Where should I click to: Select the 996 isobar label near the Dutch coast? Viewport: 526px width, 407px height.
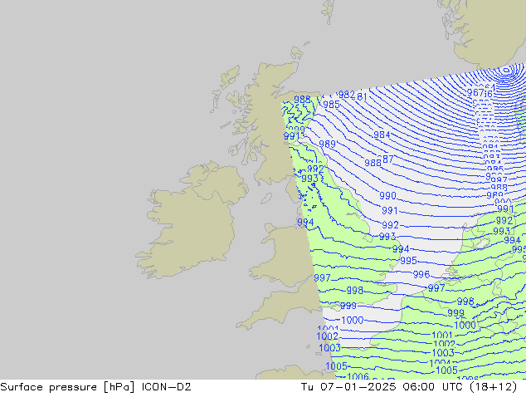click(421, 275)
